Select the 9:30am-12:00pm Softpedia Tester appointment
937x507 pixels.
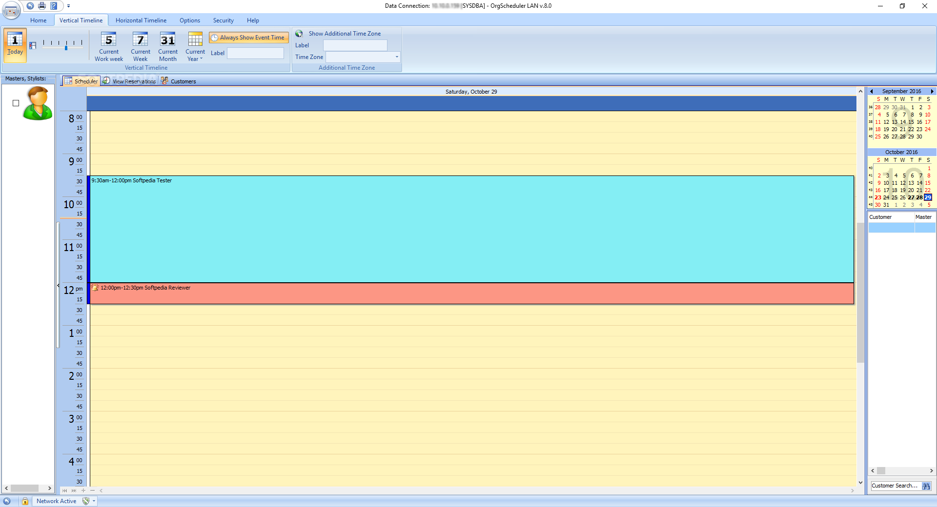coord(471,229)
